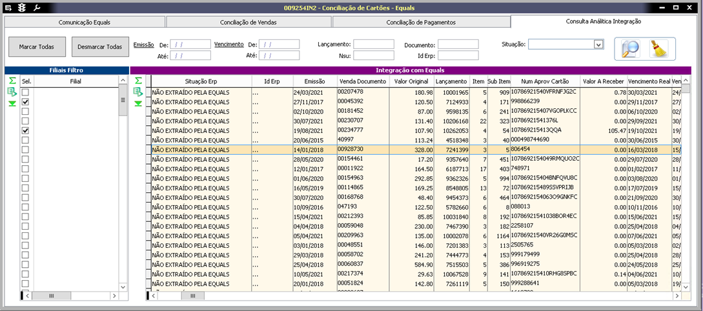The height and width of the screenshot is (311, 703).
Task: Click the Lançamento input field
Action: tap(373, 45)
